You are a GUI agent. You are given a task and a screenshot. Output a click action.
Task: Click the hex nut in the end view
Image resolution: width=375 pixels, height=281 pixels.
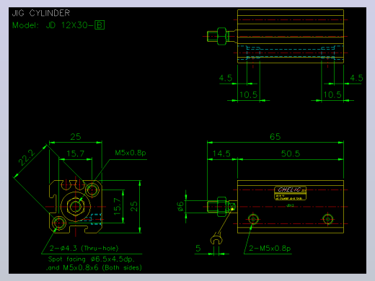[x=76, y=206]
